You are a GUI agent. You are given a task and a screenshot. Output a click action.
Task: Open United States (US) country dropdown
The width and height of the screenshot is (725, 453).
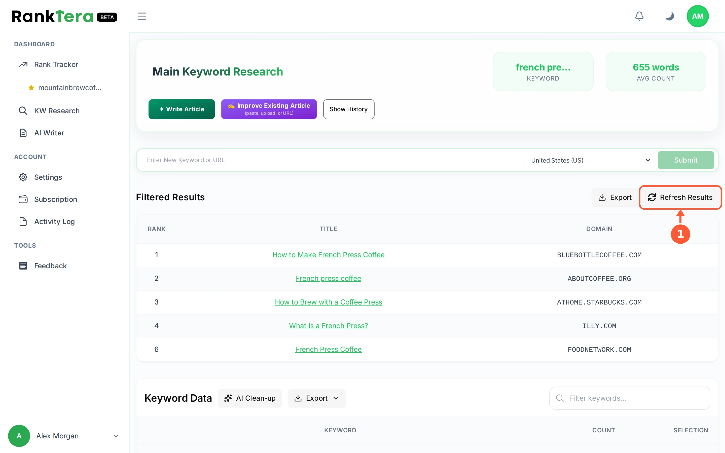pyautogui.click(x=590, y=160)
